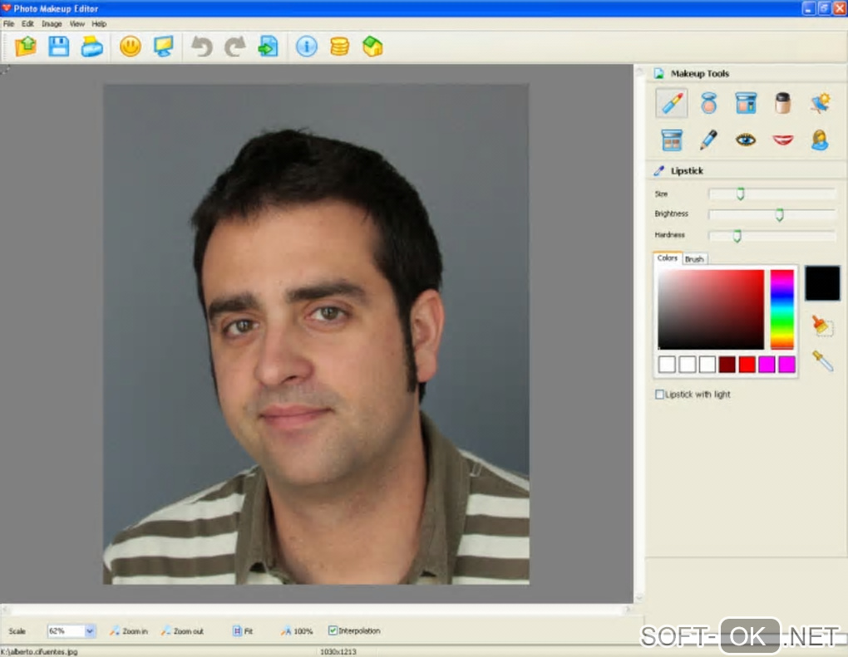Pick the bright red color swatch

click(747, 364)
